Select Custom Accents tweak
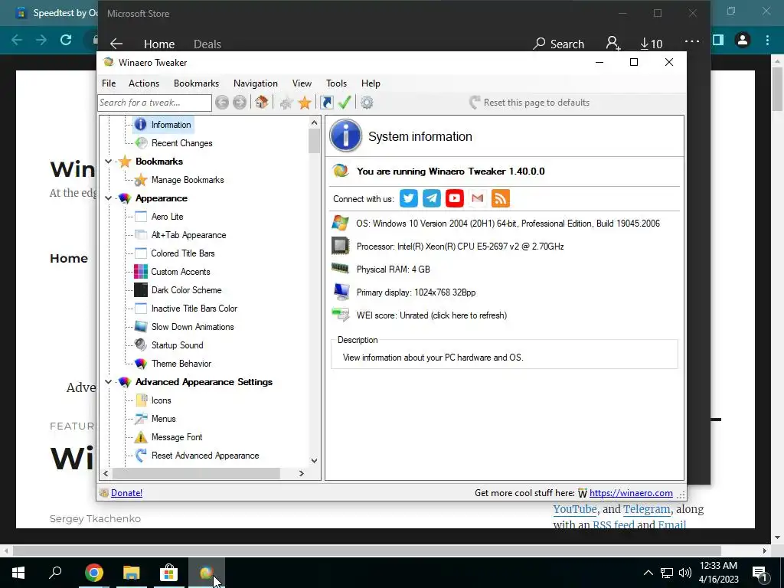 click(x=181, y=272)
